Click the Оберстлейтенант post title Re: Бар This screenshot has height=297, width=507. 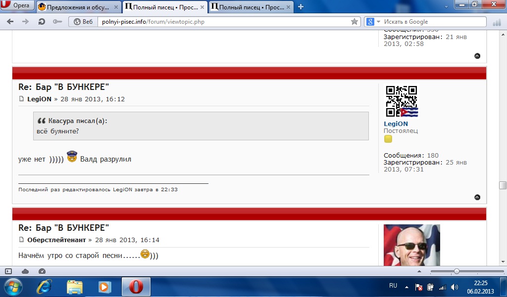(x=64, y=228)
